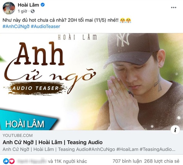
Task: Click the Hoài Lâm profile avatar
Action: [9, 8]
